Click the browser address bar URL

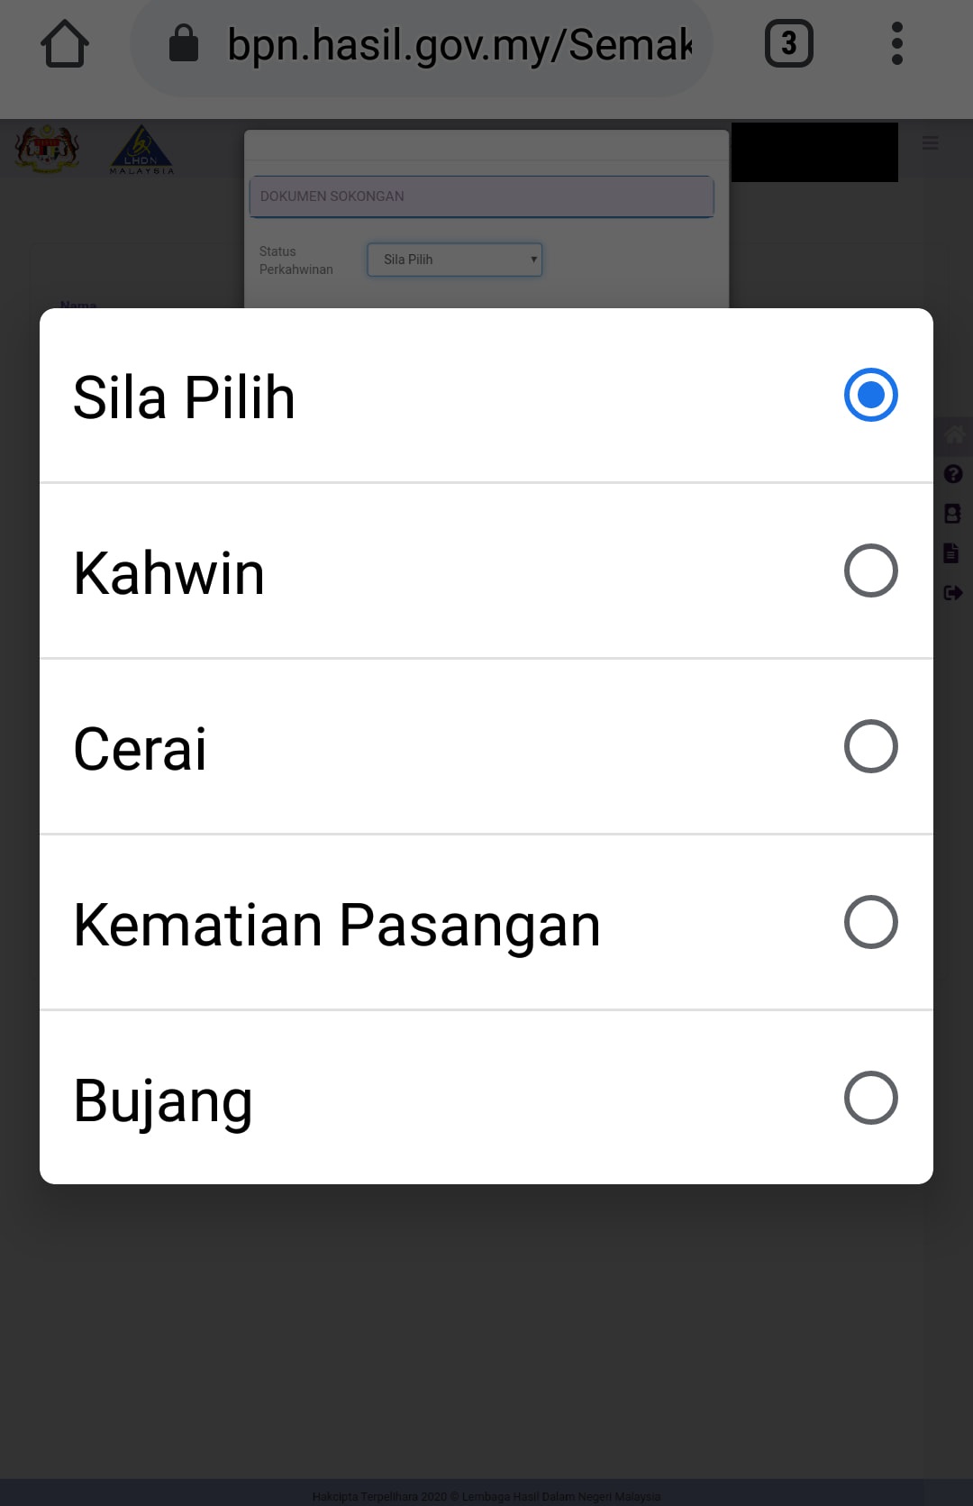click(x=459, y=44)
